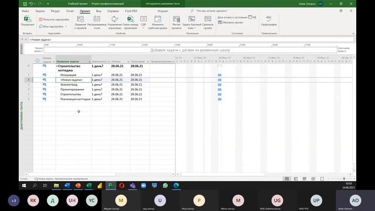Open Предшественники column filter dropdown
Screen dimensions: 375x211
173,62
